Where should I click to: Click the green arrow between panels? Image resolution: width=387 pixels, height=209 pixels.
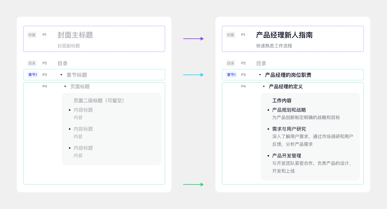[x=193, y=184]
